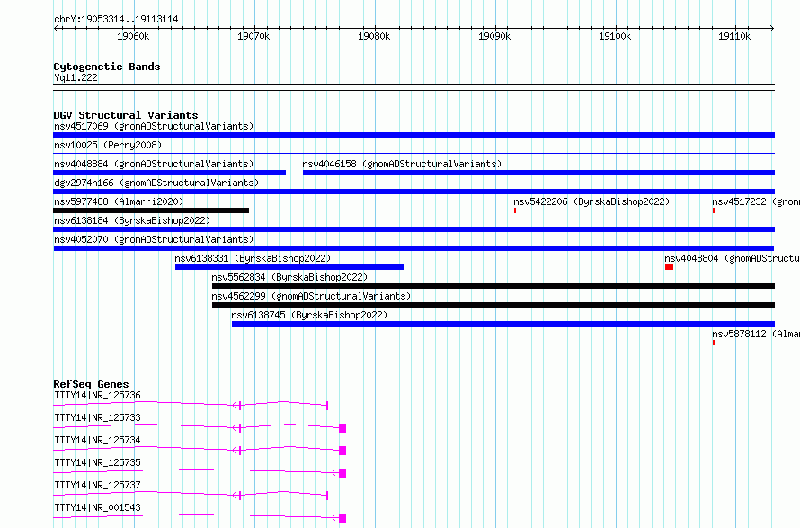This screenshot has width=800, height=528.
Task: Click the magenta exon block of NR_125734
Action: [x=342, y=451]
